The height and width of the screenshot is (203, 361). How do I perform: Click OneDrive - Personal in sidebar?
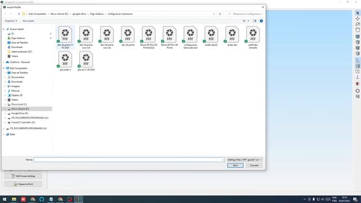[x=20, y=63]
